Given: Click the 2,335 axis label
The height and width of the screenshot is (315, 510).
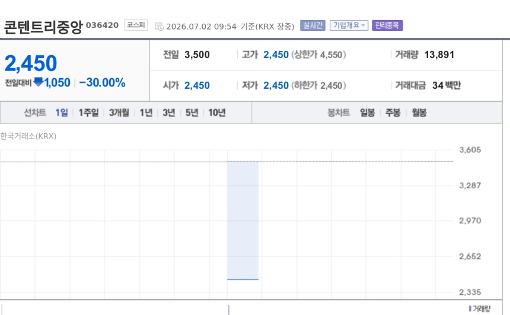Looking at the screenshot, I should coord(470,292).
